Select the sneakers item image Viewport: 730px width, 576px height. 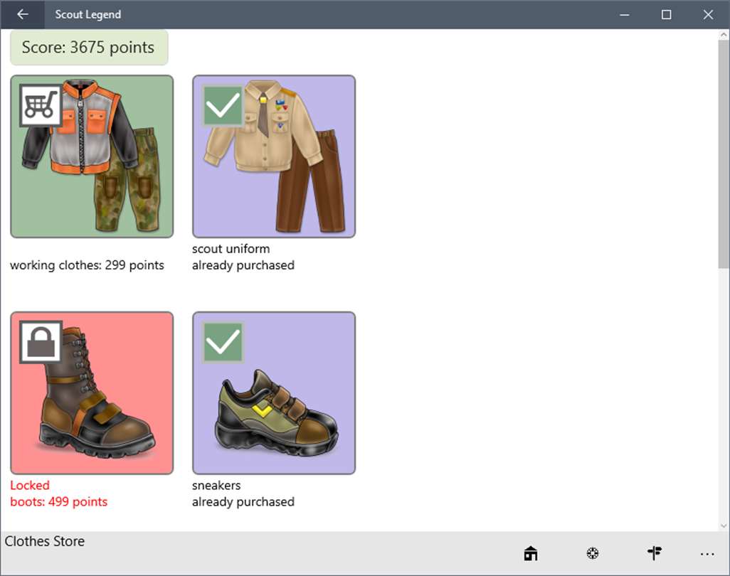point(274,393)
